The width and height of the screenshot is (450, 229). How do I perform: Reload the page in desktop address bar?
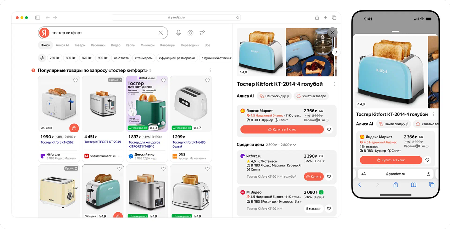238,17
